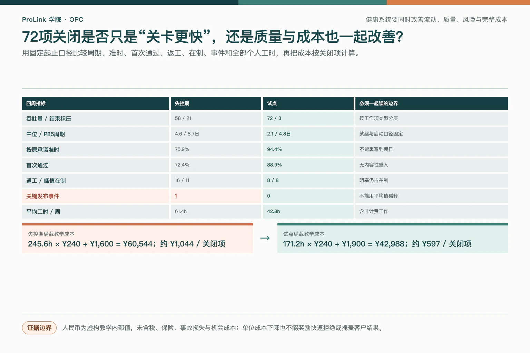
Task: Select the formula beginning 245.6h × ¥240
Action: click(x=127, y=244)
